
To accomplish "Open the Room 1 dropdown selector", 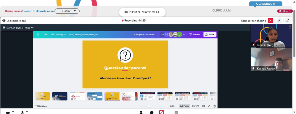I will [67, 11].
